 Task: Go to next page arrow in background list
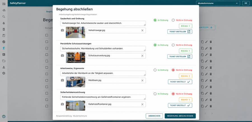pos(212,113)
